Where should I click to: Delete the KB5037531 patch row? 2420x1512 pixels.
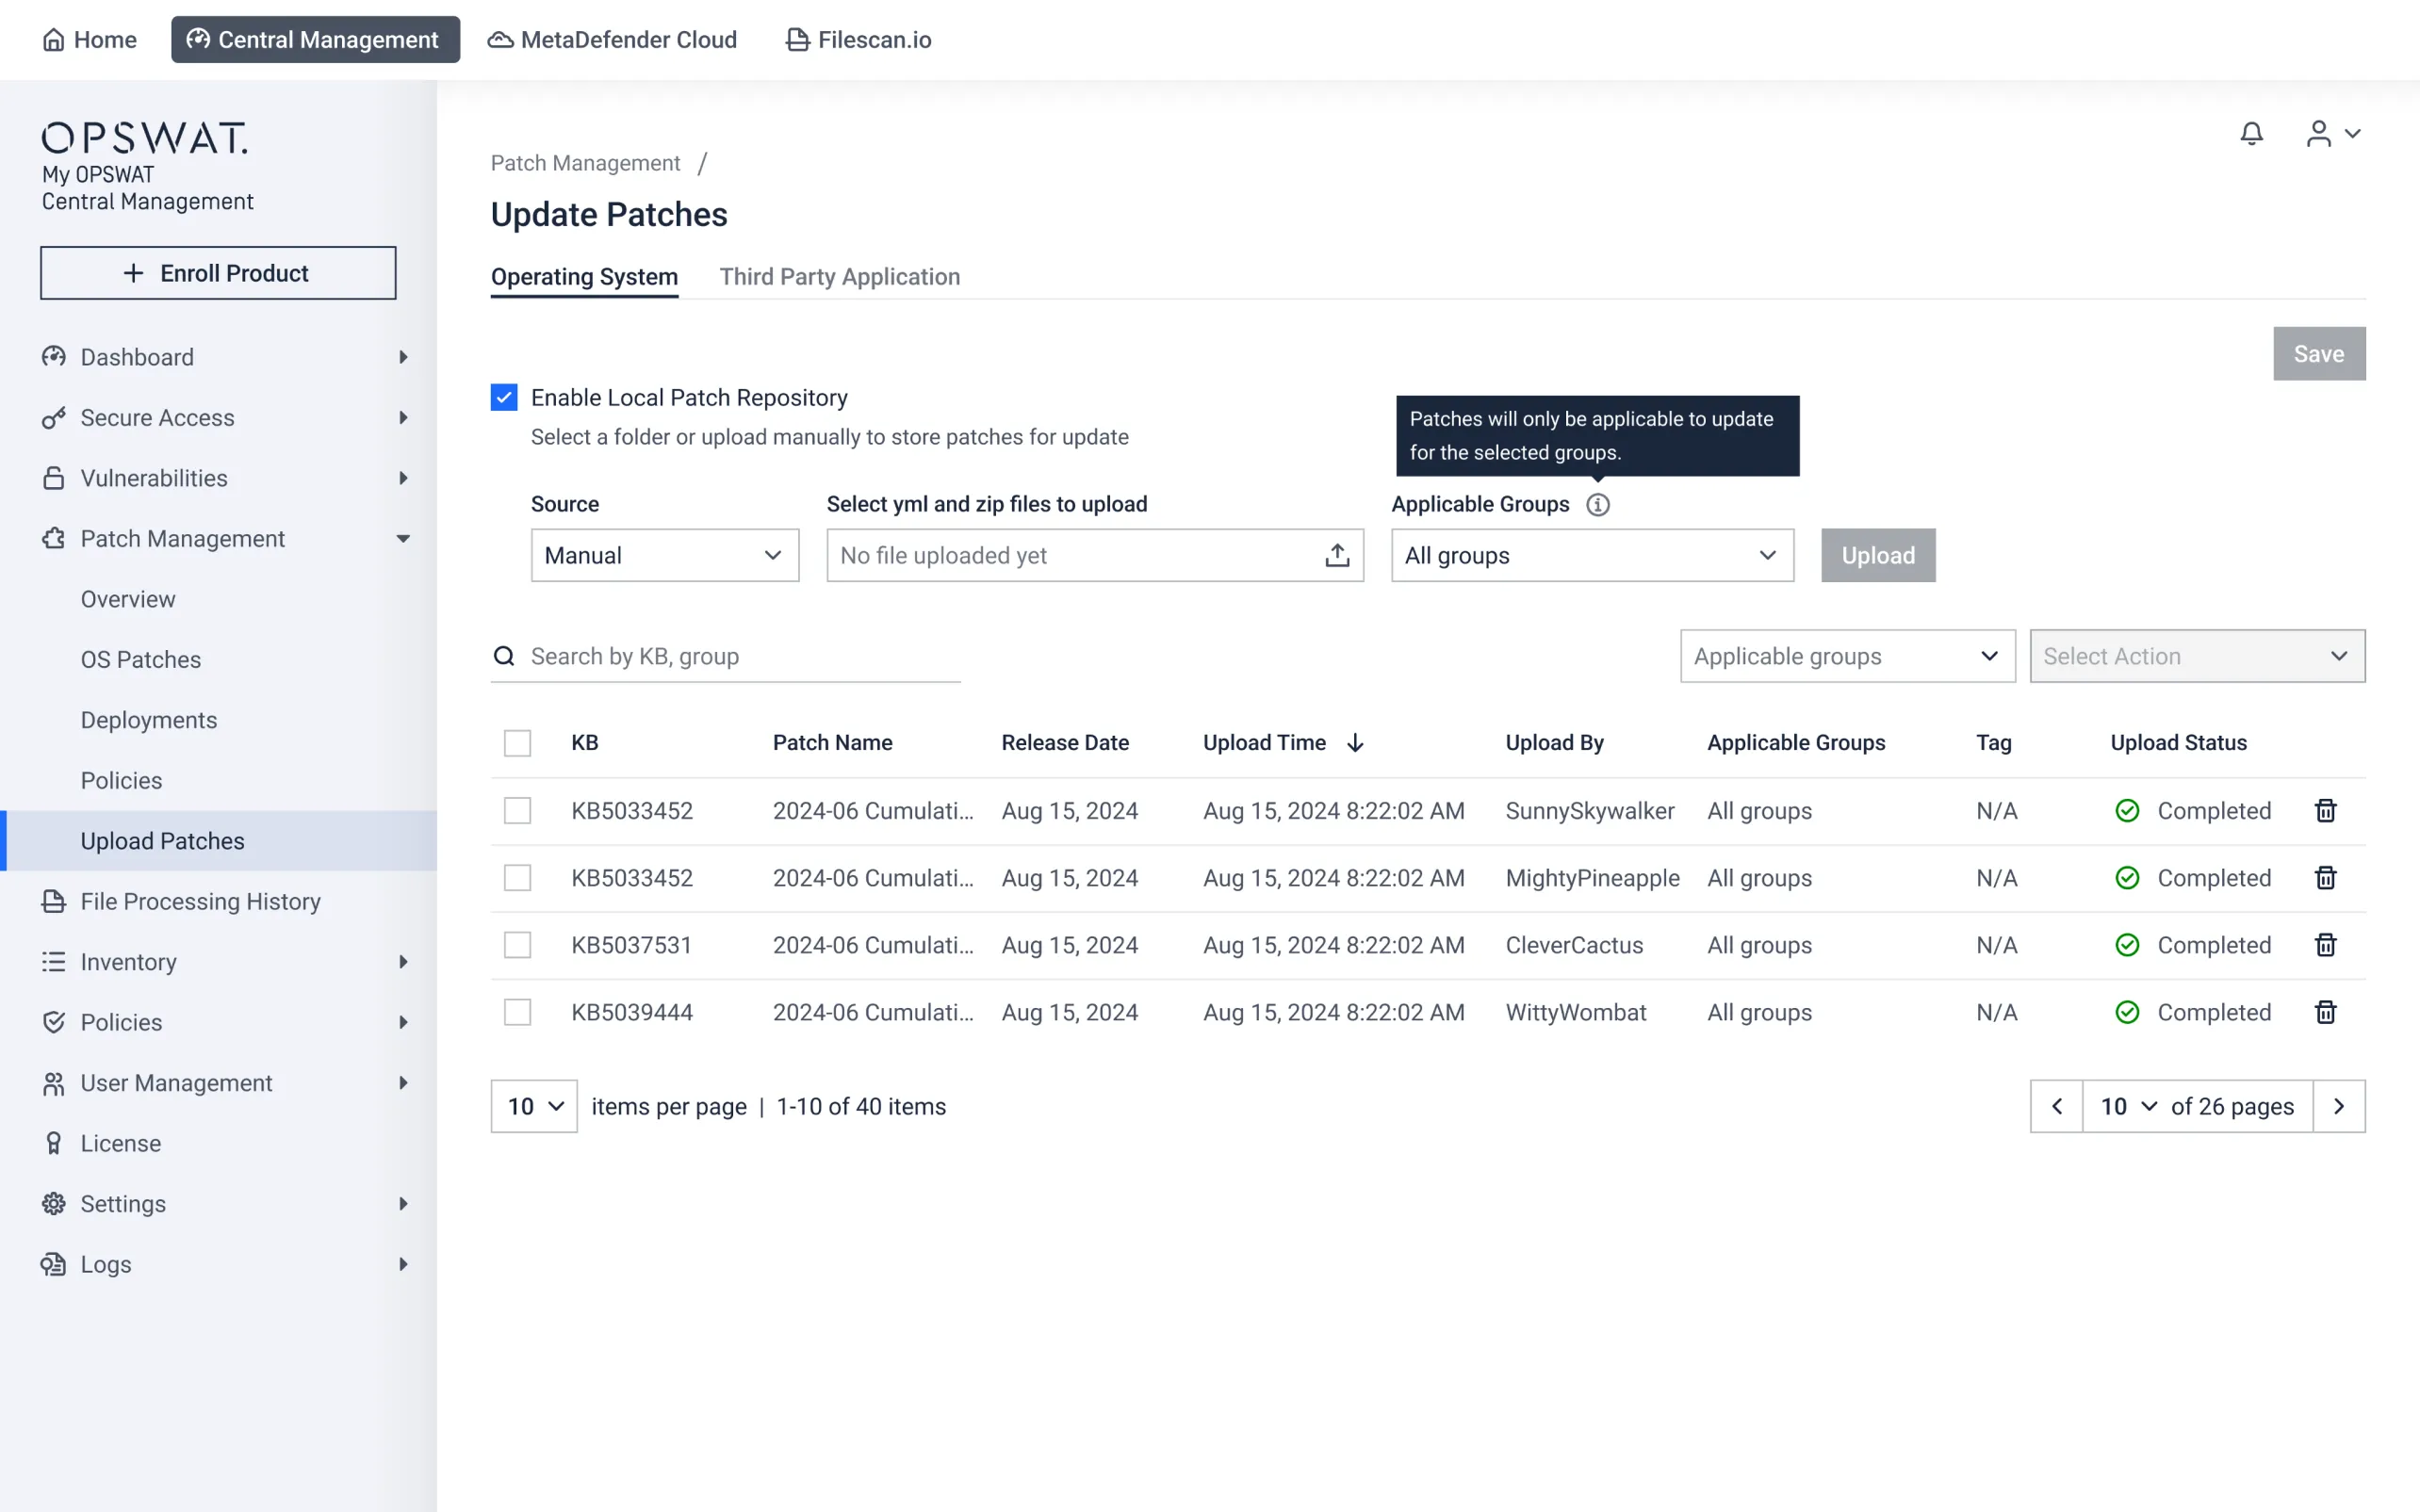click(2325, 945)
